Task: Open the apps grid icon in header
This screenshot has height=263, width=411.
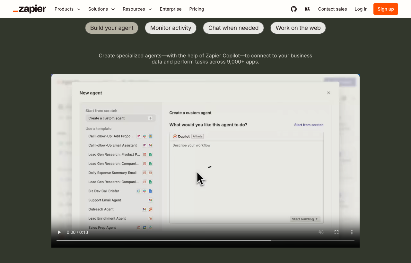Action: pyautogui.click(x=307, y=9)
